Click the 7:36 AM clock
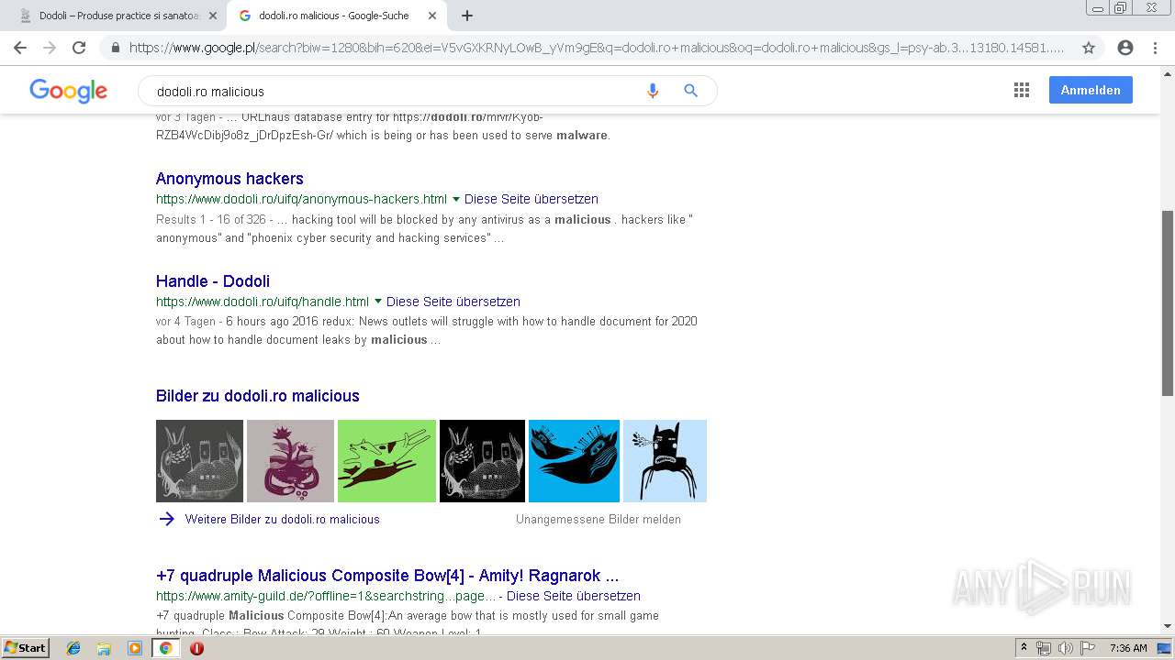1175x660 pixels. pyautogui.click(x=1128, y=648)
